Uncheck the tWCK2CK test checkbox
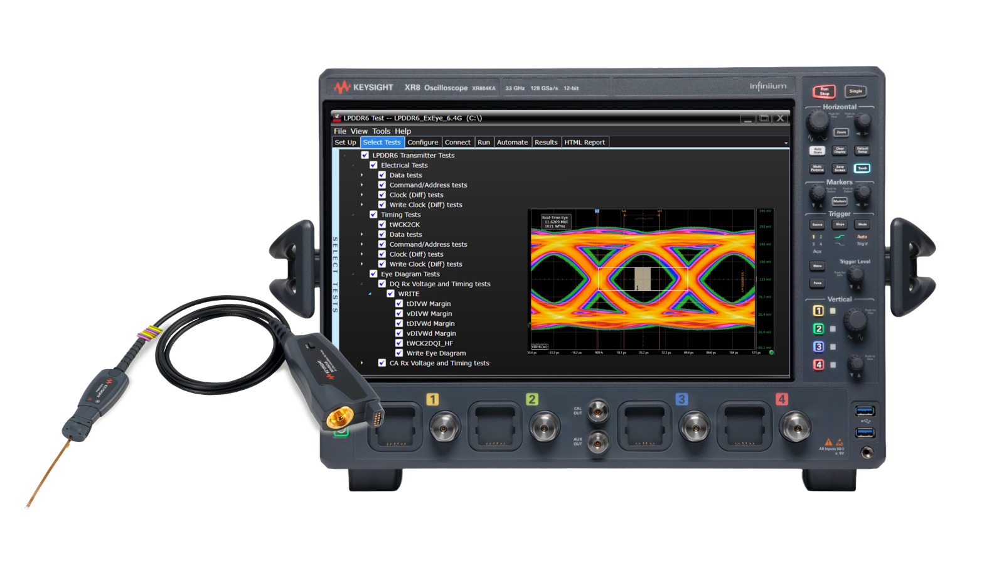 click(x=382, y=224)
